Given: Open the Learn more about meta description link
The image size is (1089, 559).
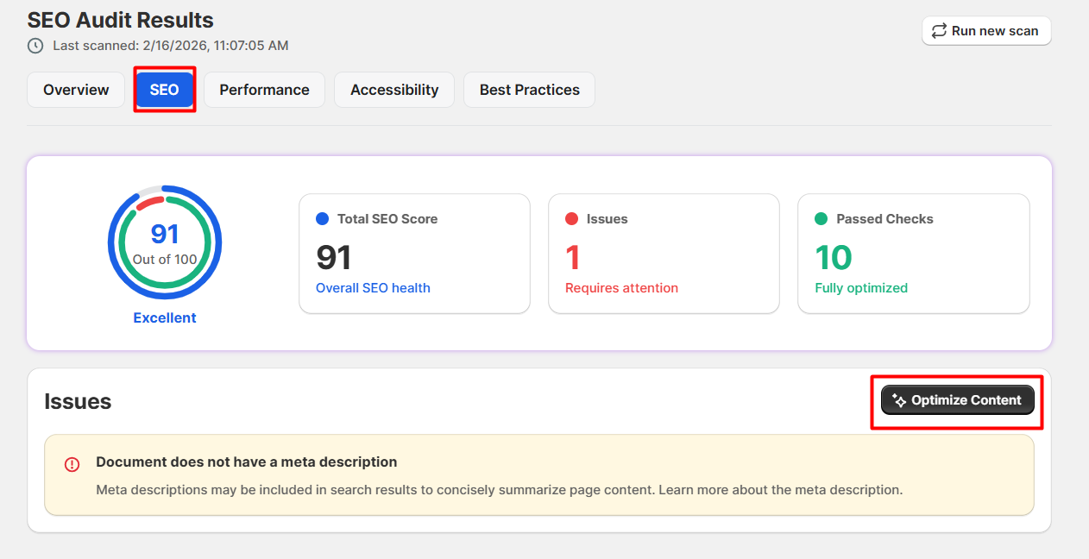Looking at the screenshot, I should (782, 490).
